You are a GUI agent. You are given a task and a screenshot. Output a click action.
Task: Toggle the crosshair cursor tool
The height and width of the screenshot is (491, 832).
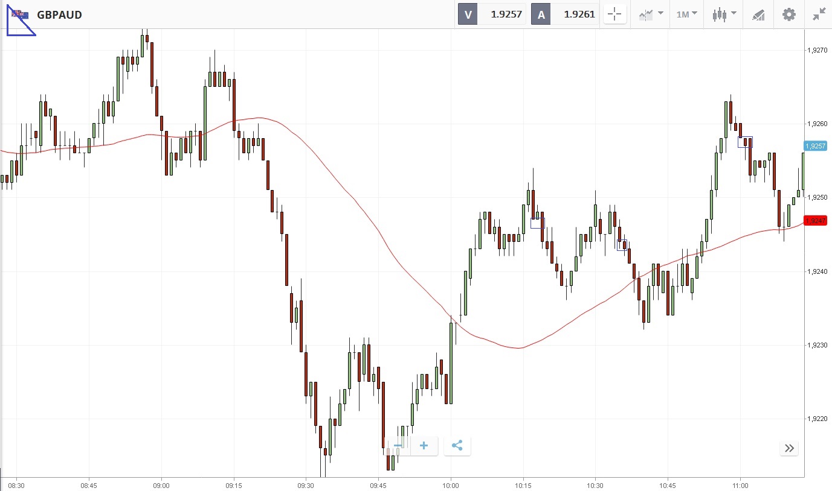614,14
